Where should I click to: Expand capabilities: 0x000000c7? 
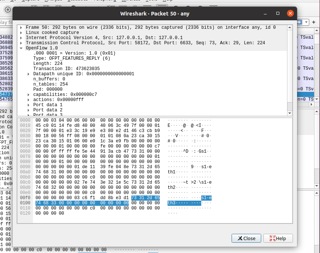[x=28, y=94]
